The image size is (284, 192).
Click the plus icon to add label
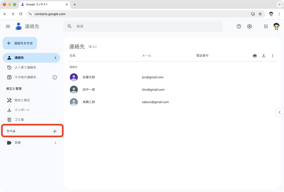click(x=55, y=131)
